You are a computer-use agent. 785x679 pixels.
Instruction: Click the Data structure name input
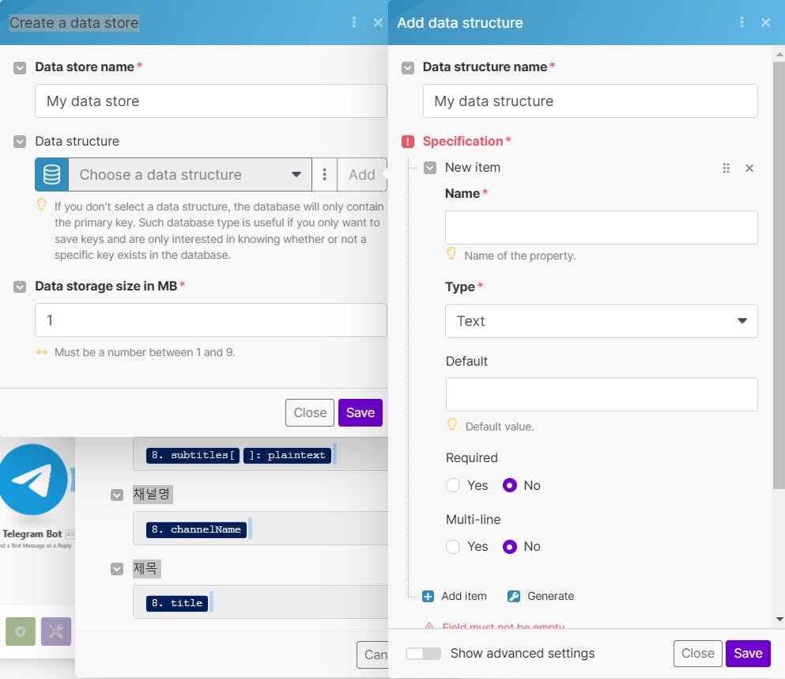591,101
